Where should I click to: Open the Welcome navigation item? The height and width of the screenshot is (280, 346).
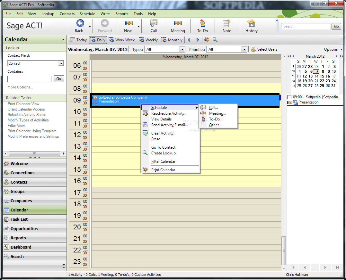point(35,164)
